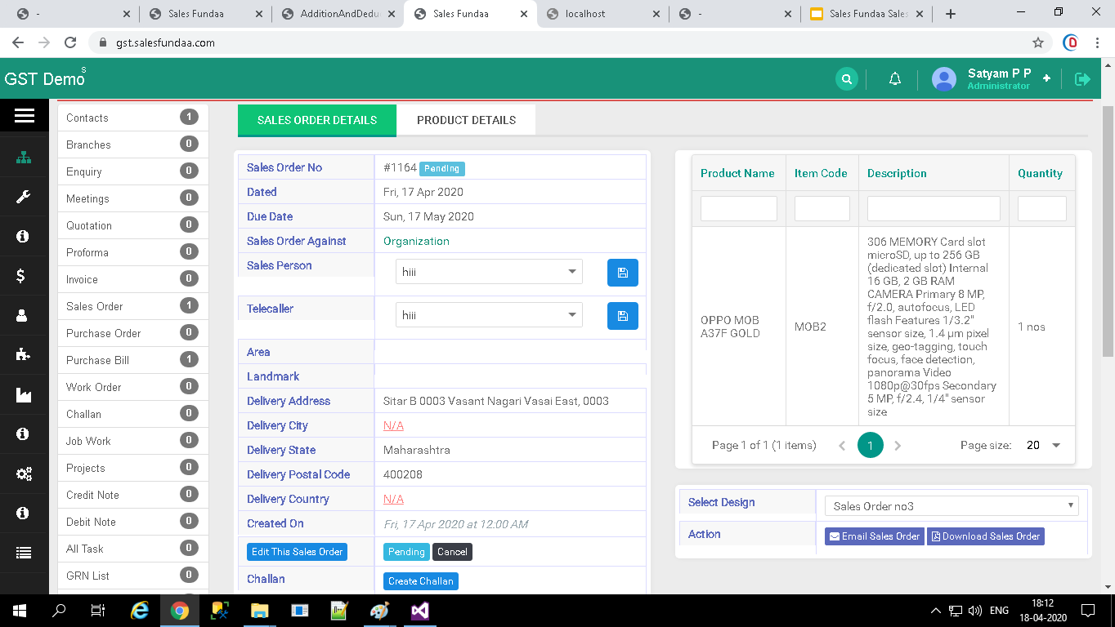Click the dollar sign icon in sidebar
This screenshot has height=627, width=1115.
[x=21, y=276]
